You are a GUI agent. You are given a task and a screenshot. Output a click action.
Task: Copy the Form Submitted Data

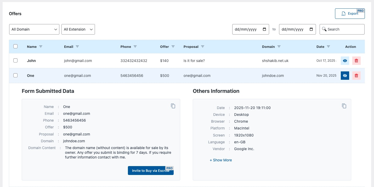173,106
